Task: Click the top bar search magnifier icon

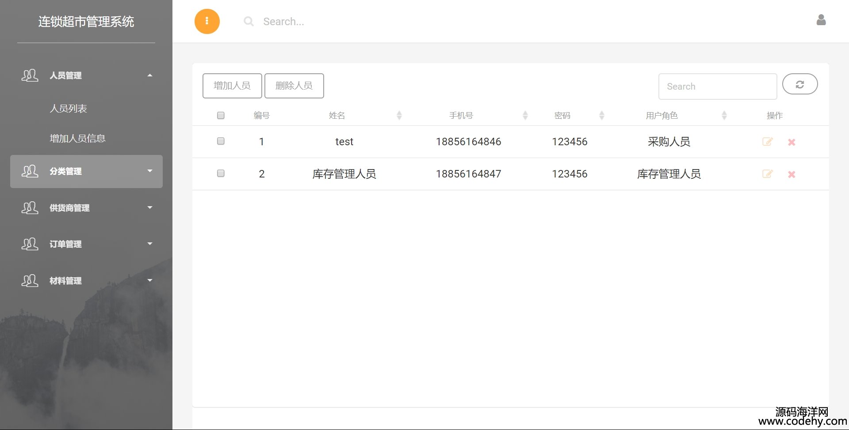Action: [249, 22]
